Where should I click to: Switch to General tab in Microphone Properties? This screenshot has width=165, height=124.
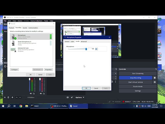(x=67, y=42)
